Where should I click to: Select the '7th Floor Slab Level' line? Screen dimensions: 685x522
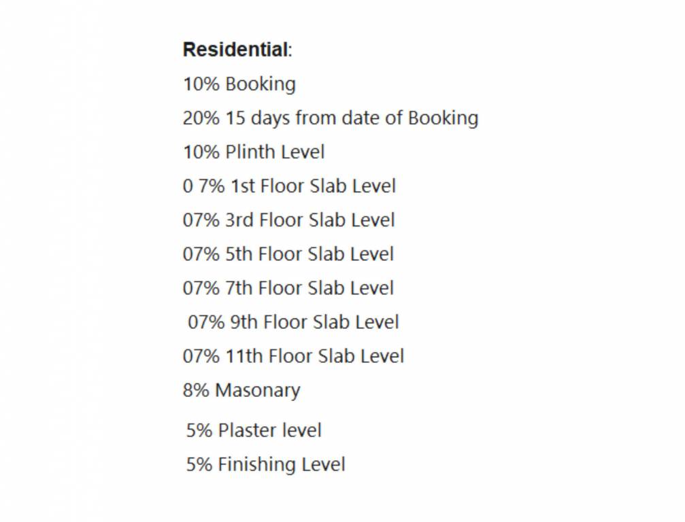pos(310,288)
